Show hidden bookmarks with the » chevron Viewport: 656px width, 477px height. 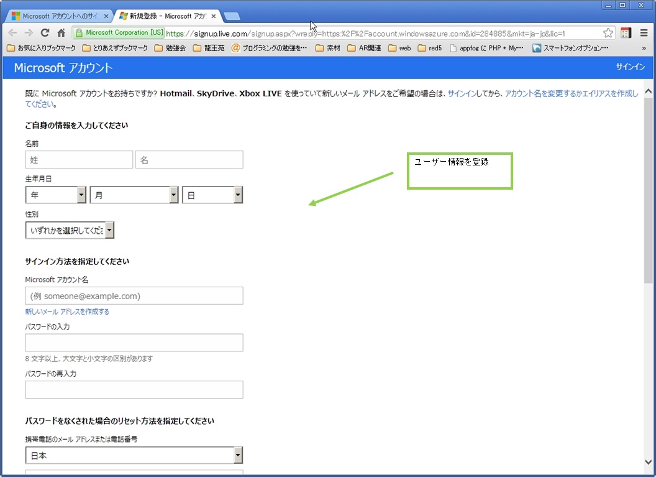[x=644, y=48]
